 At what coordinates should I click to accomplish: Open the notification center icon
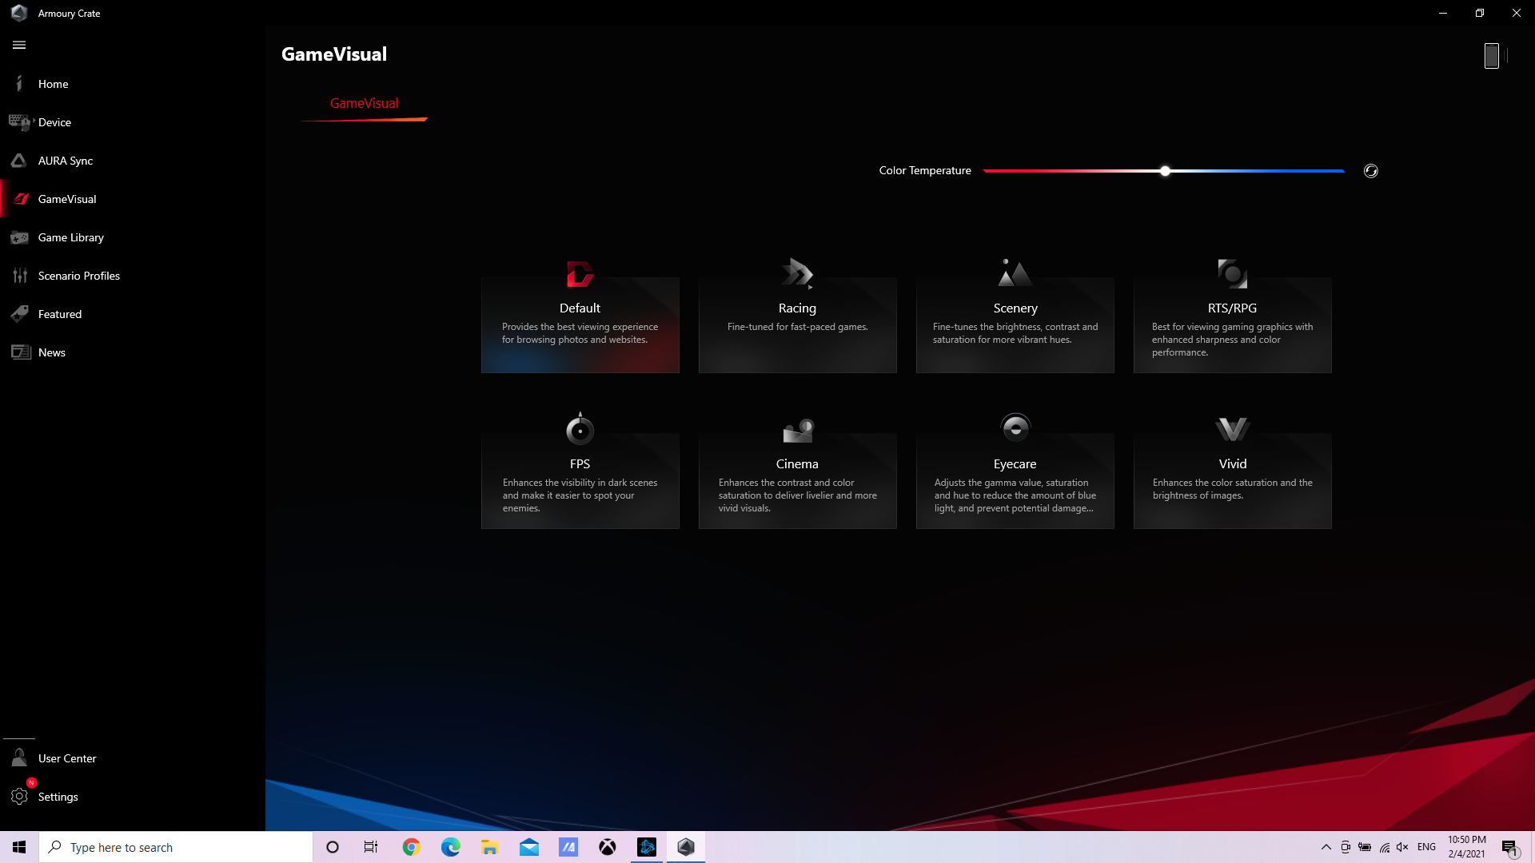tap(1509, 847)
